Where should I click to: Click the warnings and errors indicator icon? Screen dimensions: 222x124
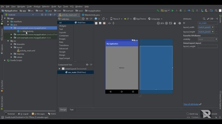point(180,23)
